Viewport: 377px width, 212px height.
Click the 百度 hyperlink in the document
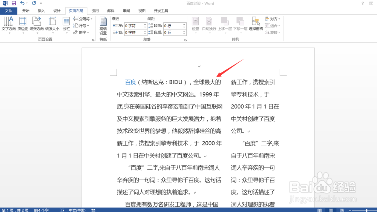(x=130, y=82)
